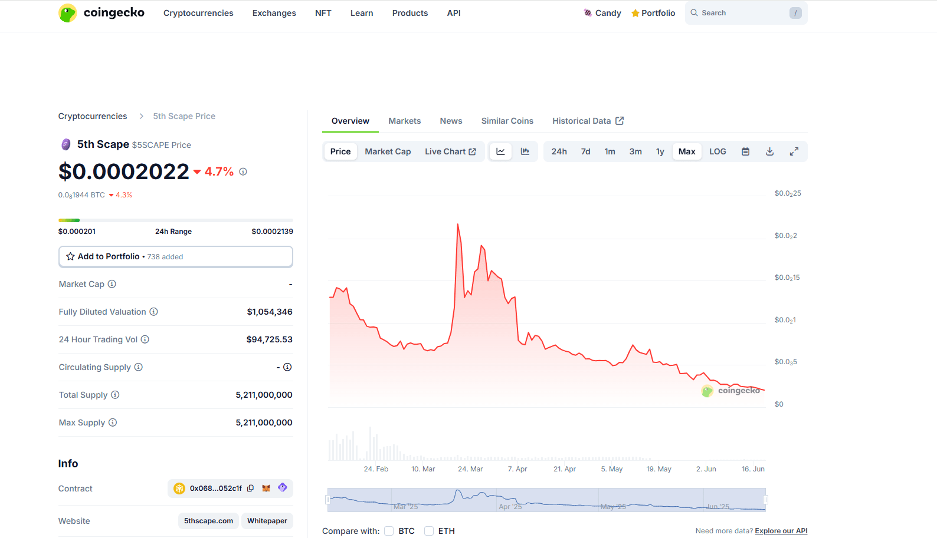937x538 pixels.
Task: Switch to Overview tab
Action: coord(350,121)
